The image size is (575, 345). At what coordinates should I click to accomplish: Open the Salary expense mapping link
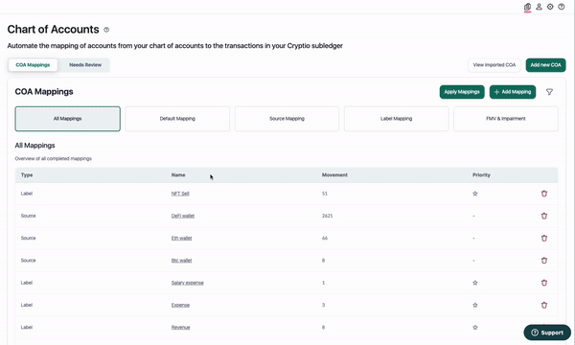click(188, 283)
